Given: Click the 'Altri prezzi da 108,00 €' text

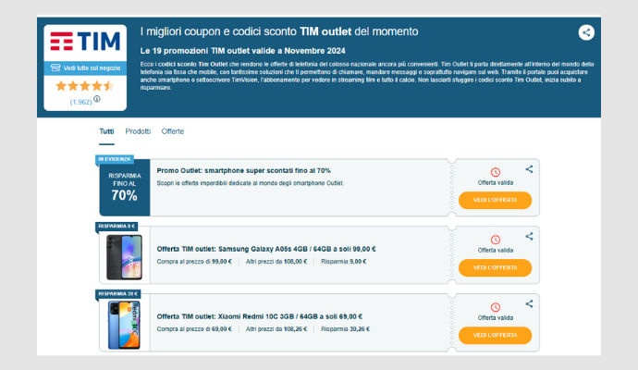Looking at the screenshot, I should point(276,262).
